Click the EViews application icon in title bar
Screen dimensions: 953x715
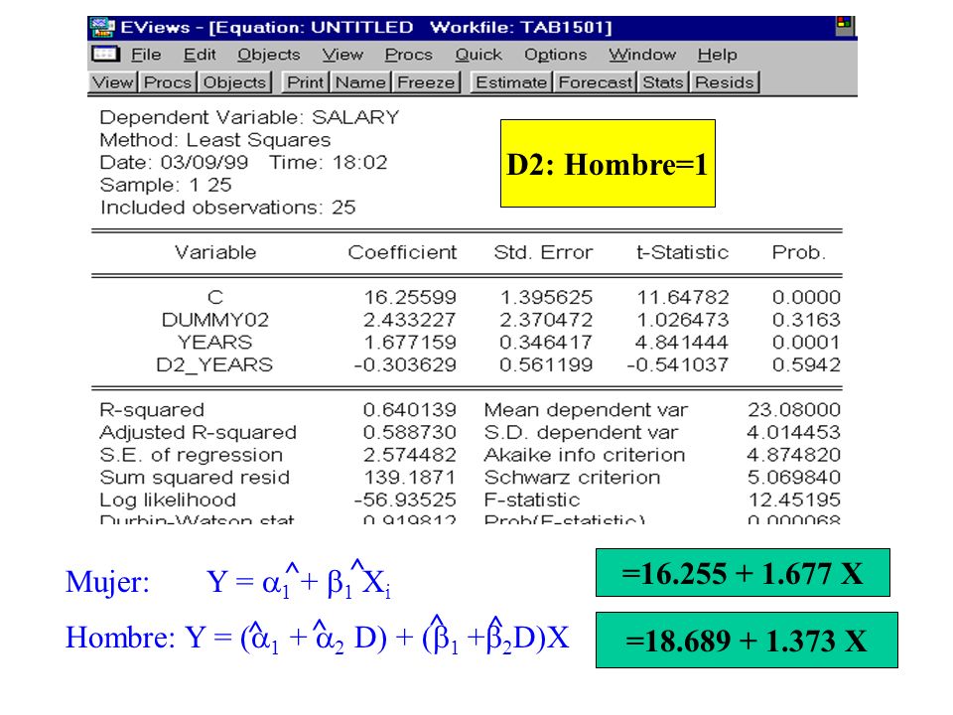[101, 28]
